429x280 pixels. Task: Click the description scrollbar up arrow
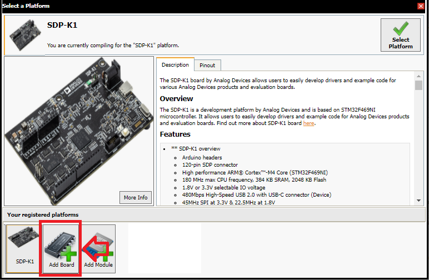click(418, 76)
